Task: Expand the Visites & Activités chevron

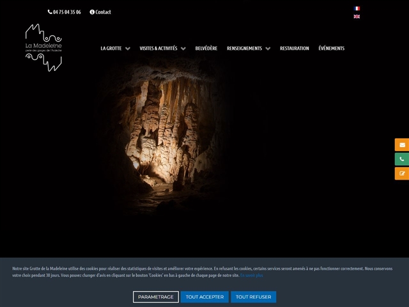Action: pyautogui.click(x=183, y=49)
